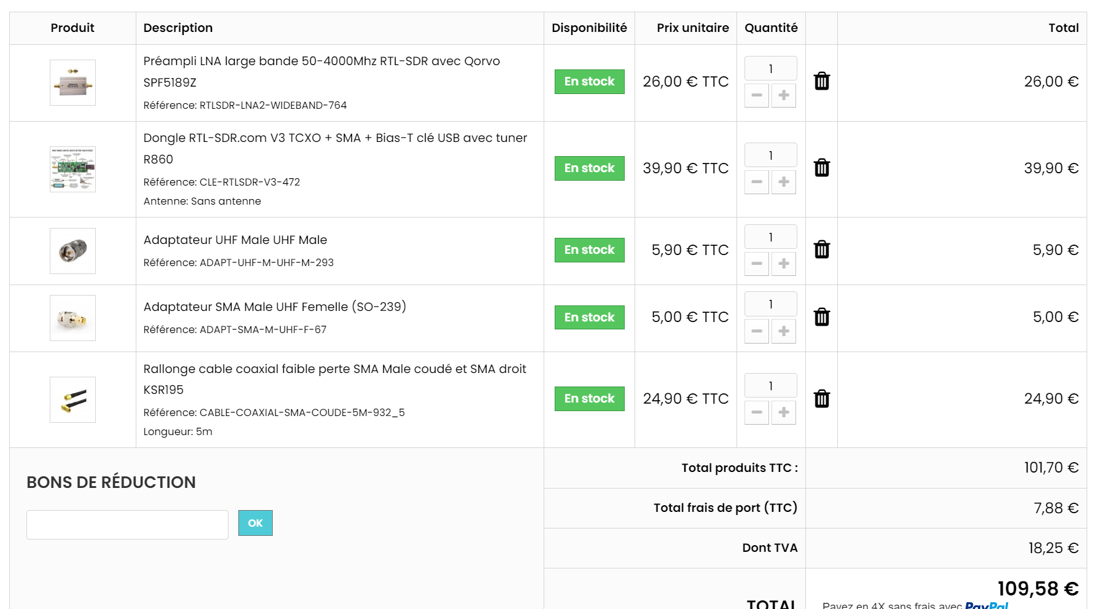The height and width of the screenshot is (609, 1094).
Task: Click the shipping cost value 7,88 €
Action: tap(1056, 508)
